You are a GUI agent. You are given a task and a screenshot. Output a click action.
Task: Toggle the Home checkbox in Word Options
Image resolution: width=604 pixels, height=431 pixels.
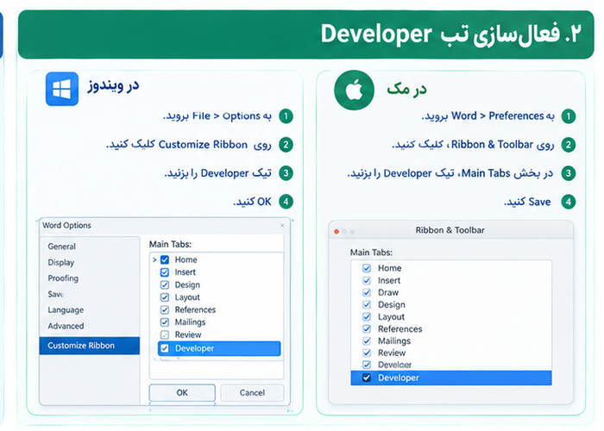click(x=165, y=259)
